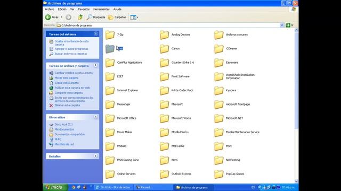Viewport: 341px width, 191px height.
Task: Open the Vistas view-mode dropdown
Action: pos(134,17)
